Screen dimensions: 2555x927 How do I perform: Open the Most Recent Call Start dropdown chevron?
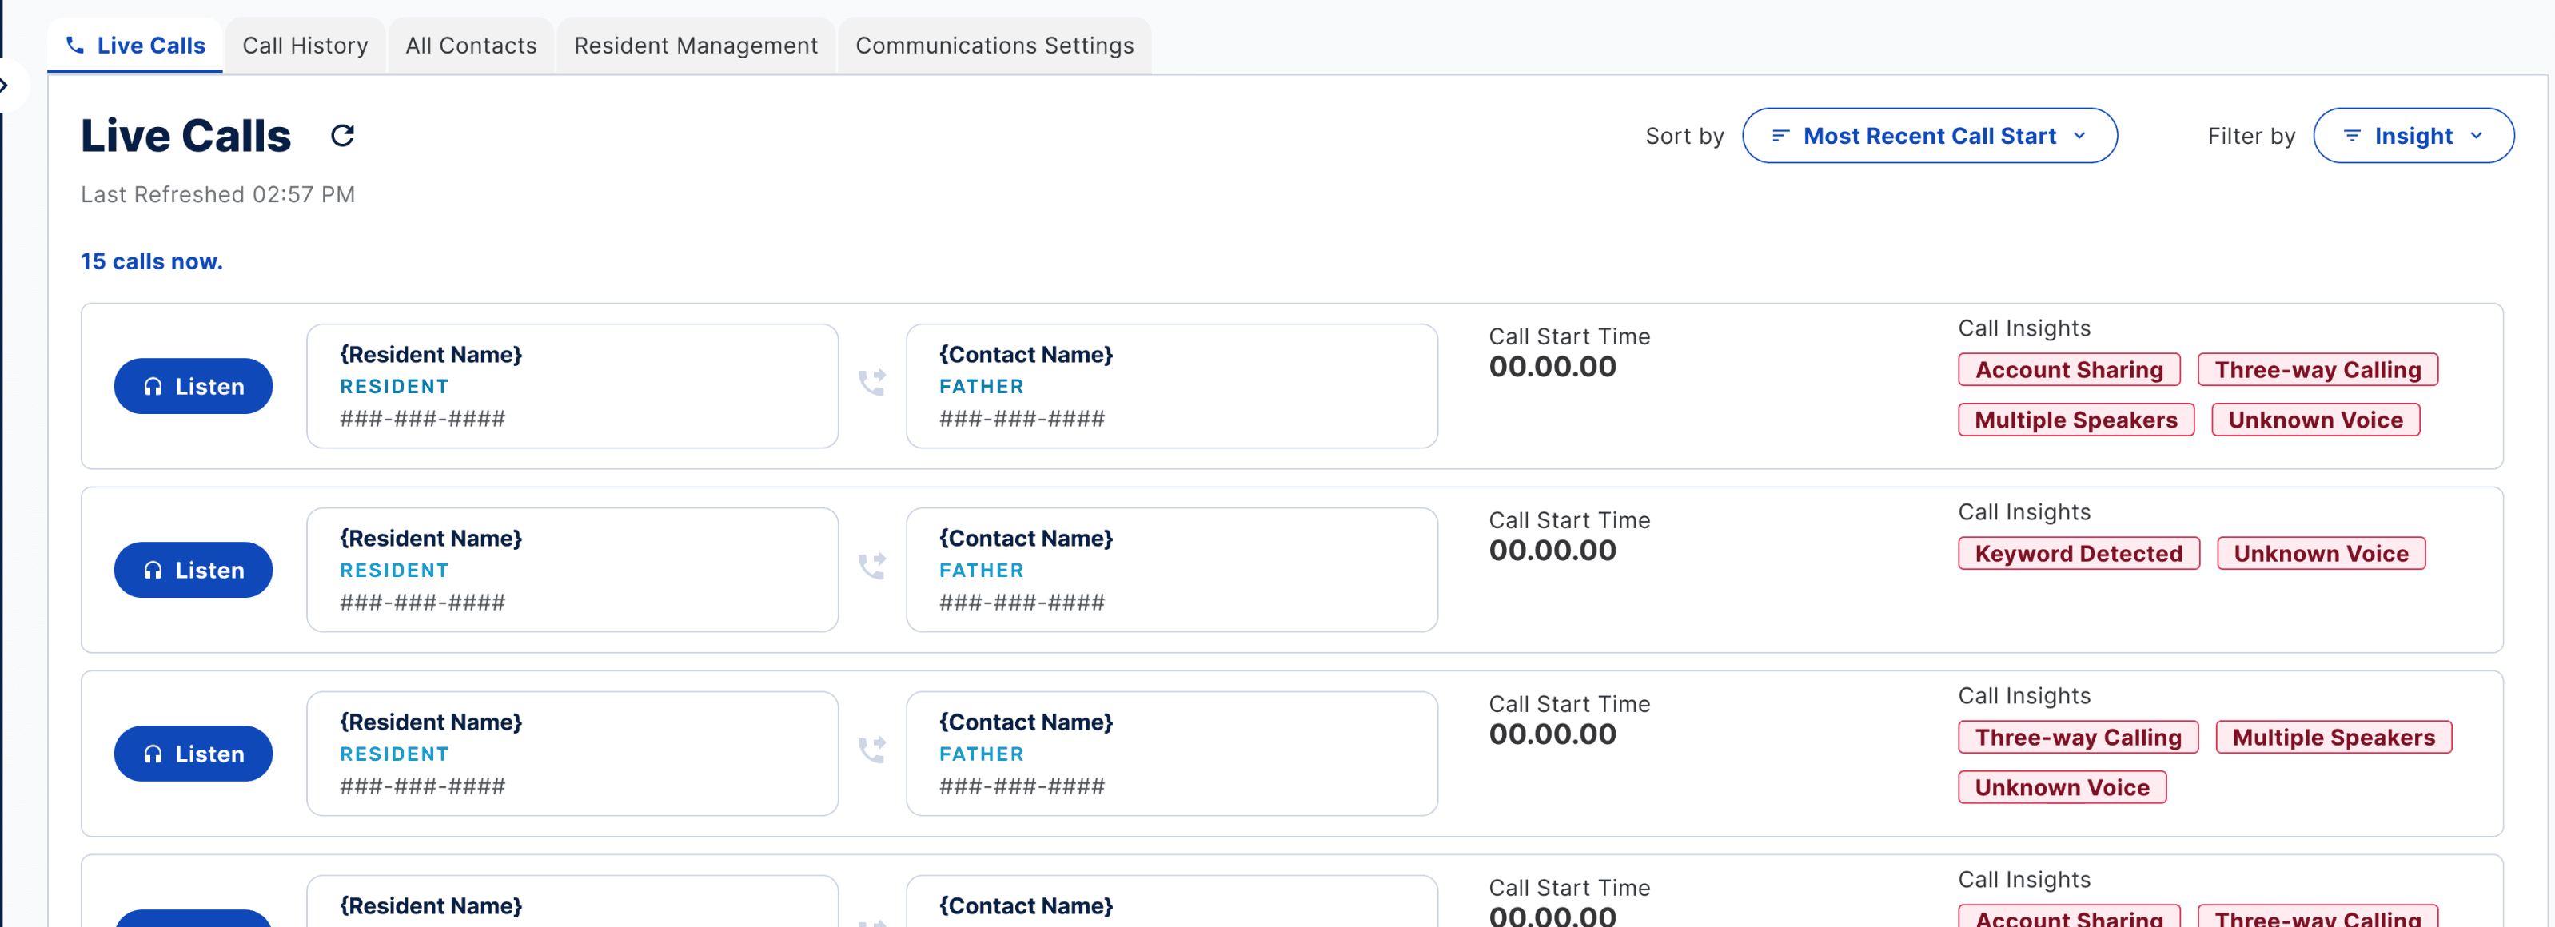click(2080, 136)
